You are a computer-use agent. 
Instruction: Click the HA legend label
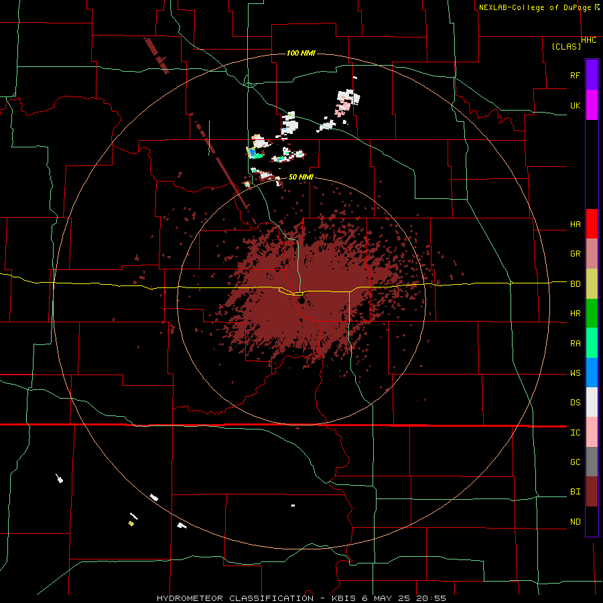click(575, 224)
